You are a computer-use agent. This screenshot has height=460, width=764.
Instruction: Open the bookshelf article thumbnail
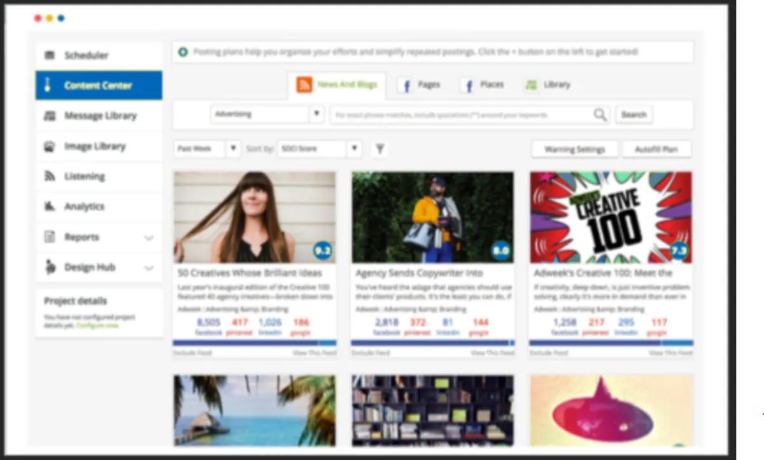433,410
